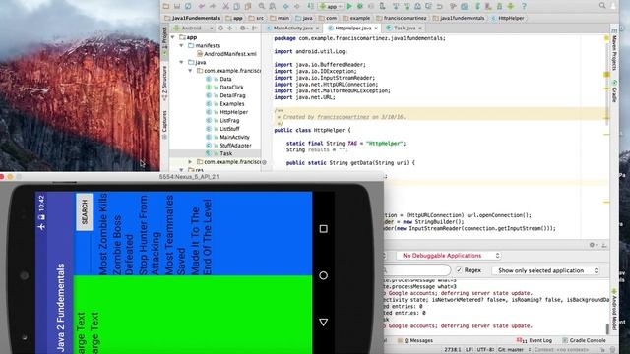Collapse the manifests folder
630x354 pixels.
tap(181, 45)
